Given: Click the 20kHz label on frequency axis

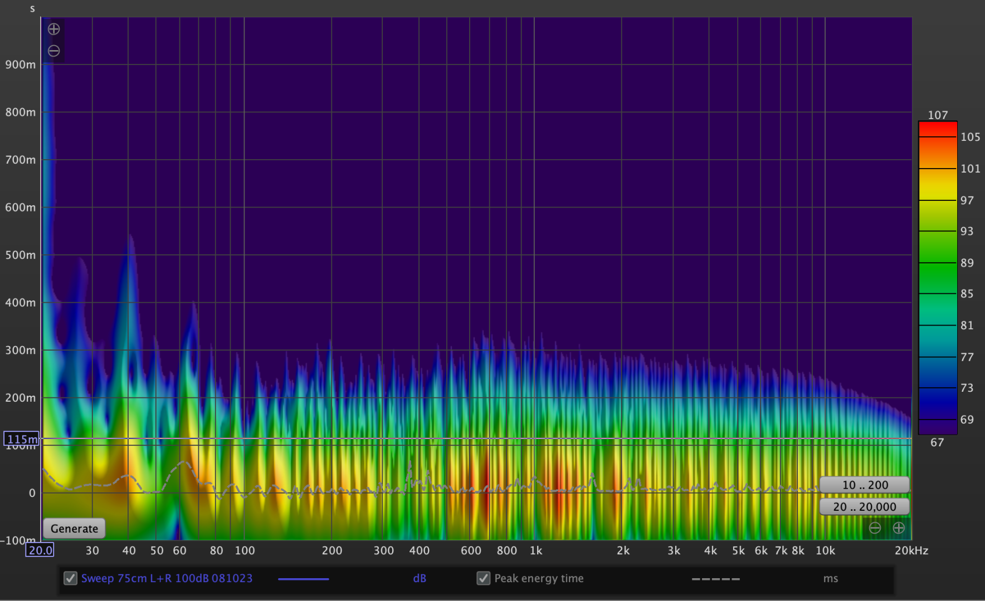Looking at the screenshot, I should coord(911,550).
